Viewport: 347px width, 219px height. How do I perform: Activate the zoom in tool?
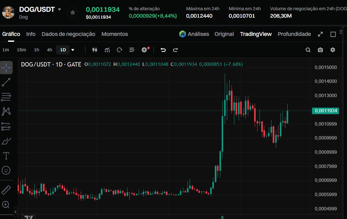[x=6, y=205]
